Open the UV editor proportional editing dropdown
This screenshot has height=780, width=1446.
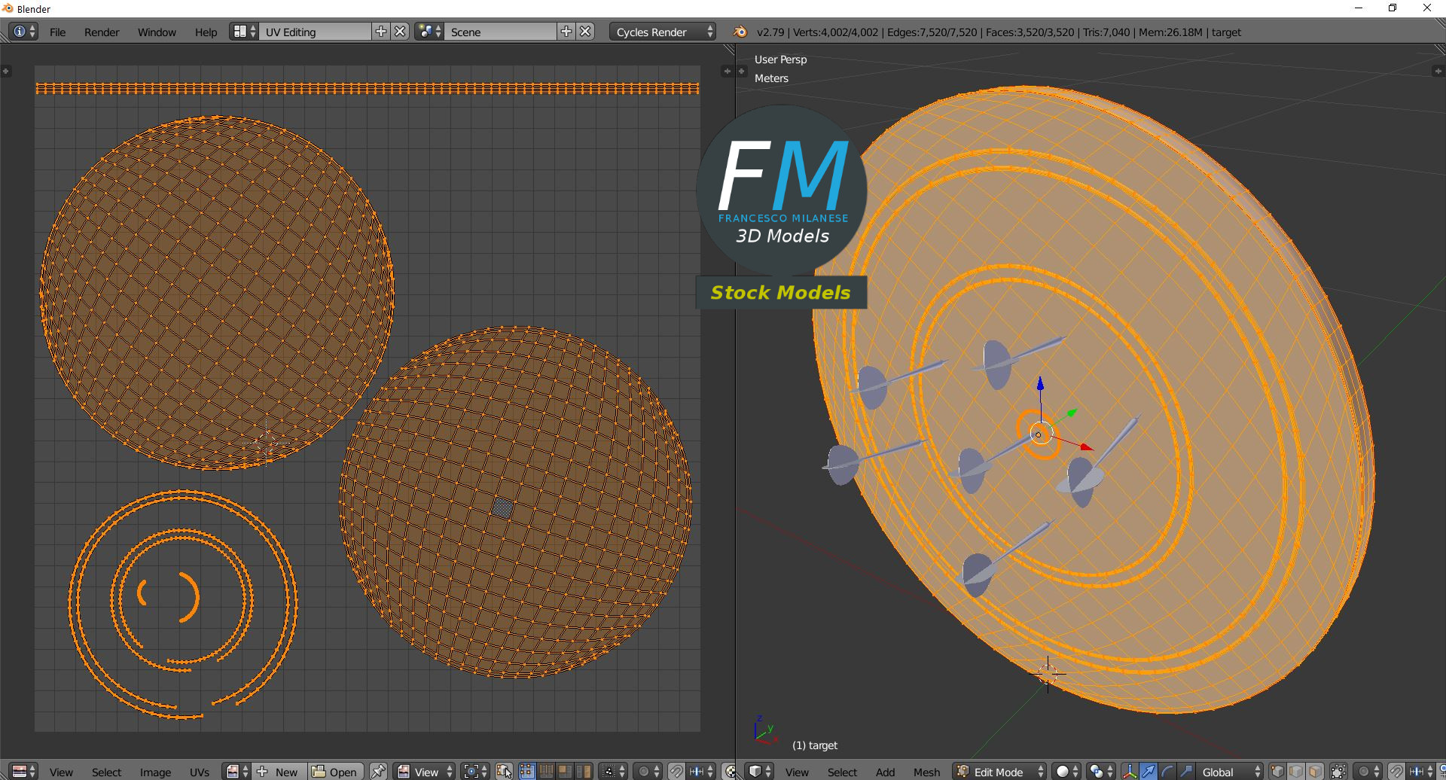pos(647,771)
